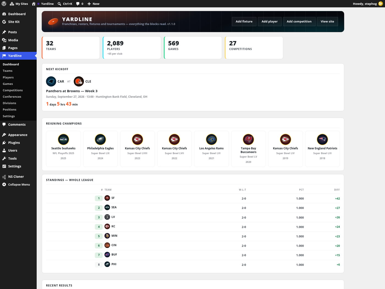Open the 27 Competitions stat card

click(x=254, y=48)
